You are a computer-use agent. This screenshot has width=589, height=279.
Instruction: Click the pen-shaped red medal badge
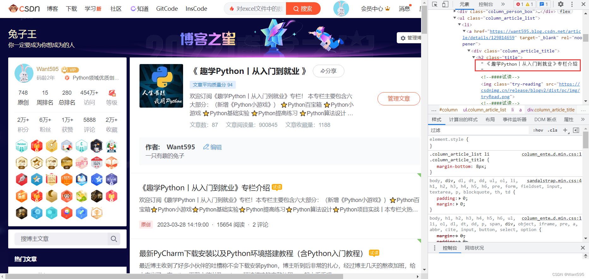tap(22, 179)
